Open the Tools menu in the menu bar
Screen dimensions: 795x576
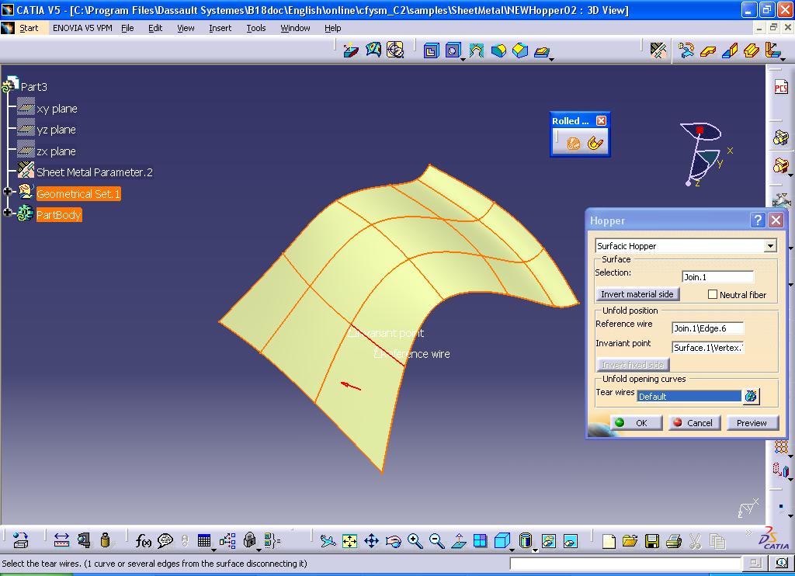click(256, 27)
